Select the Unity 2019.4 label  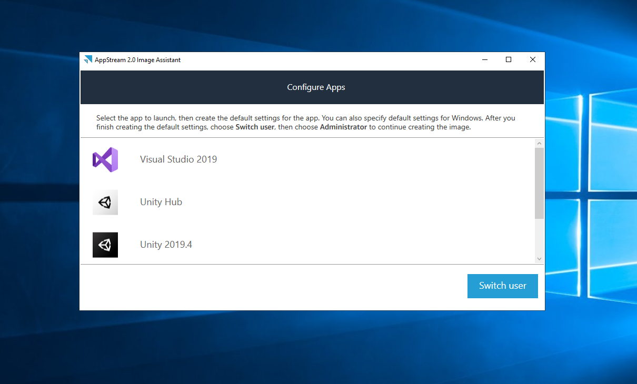click(166, 245)
